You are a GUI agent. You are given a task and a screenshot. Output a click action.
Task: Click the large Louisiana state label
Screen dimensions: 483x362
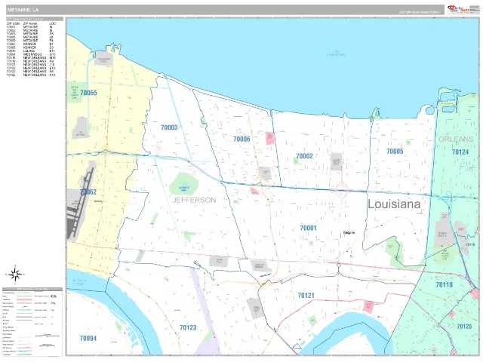(394, 204)
